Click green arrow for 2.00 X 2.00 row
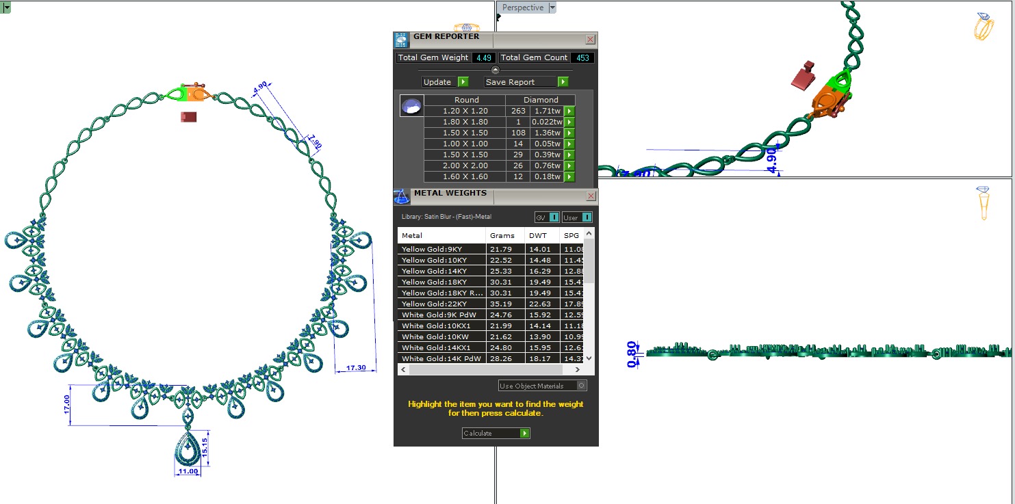1015x504 pixels. point(569,165)
